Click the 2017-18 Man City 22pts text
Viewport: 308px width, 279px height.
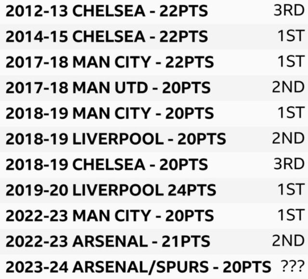[x=110, y=62]
